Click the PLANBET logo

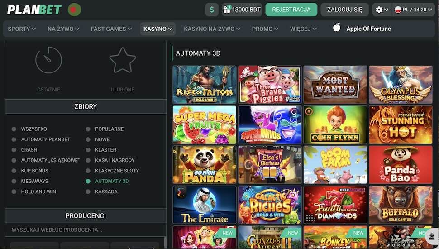click(x=34, y=10)
